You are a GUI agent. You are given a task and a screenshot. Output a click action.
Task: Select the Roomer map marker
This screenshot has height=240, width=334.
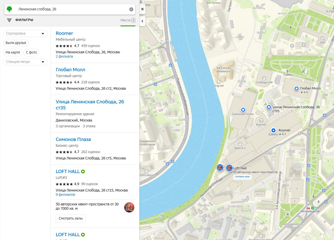(x=273, y=130)
